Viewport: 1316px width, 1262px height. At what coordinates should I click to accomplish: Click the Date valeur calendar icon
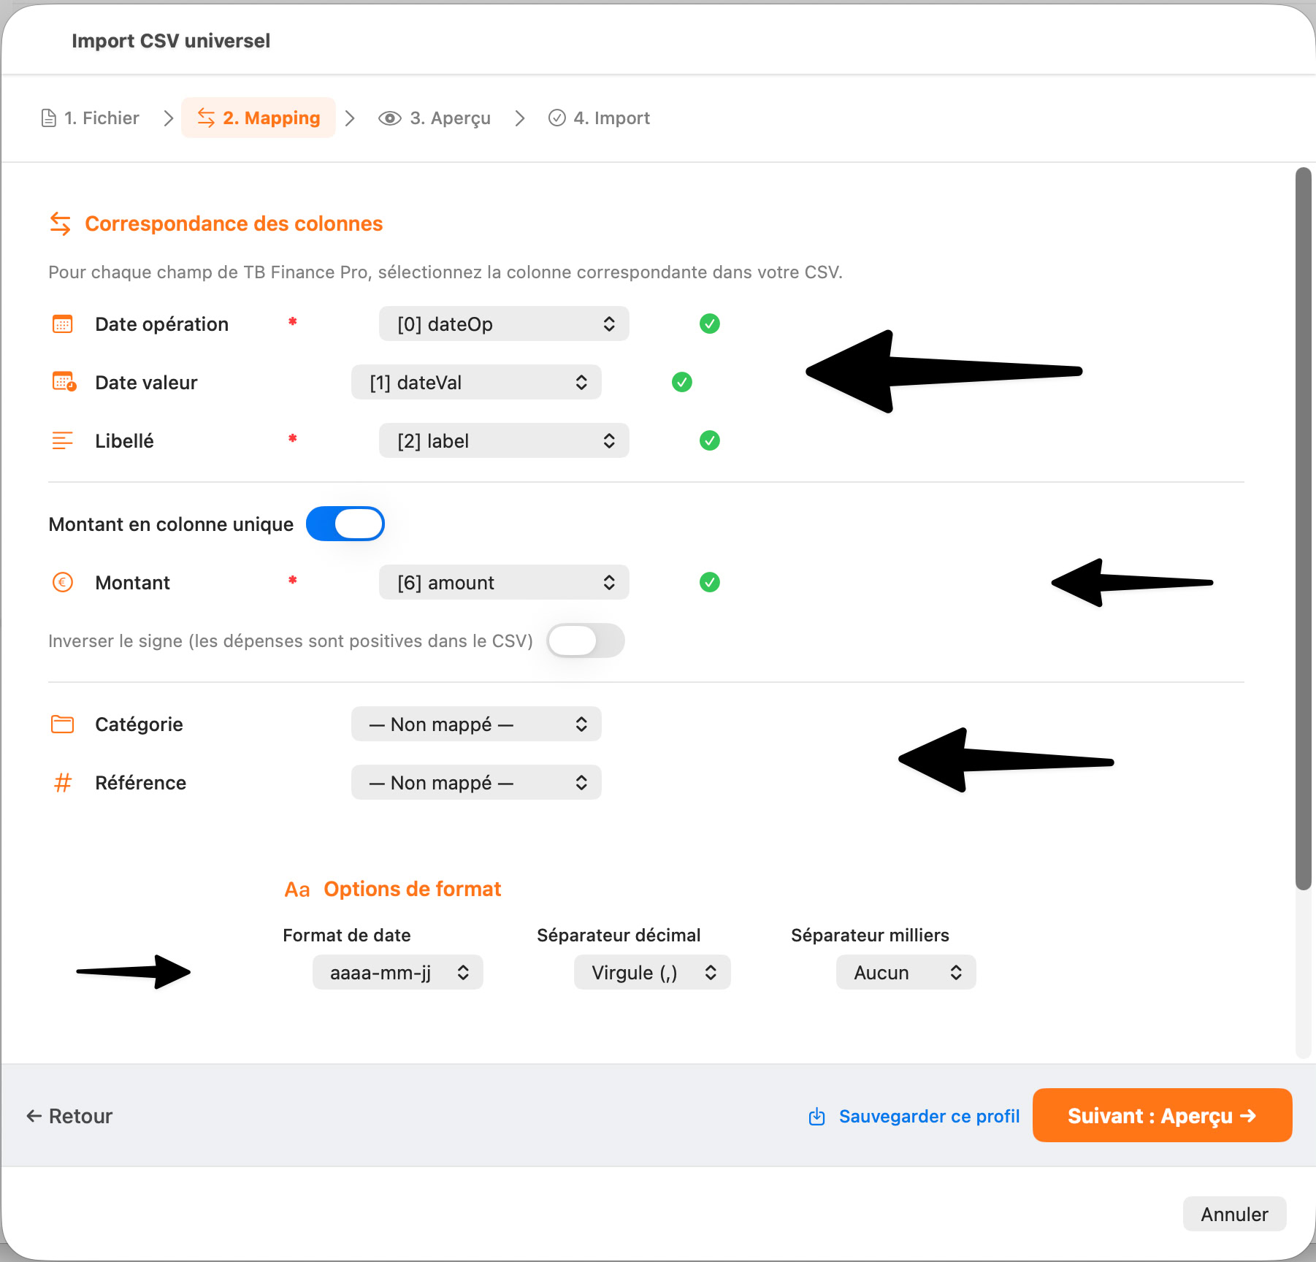point(64,382)
